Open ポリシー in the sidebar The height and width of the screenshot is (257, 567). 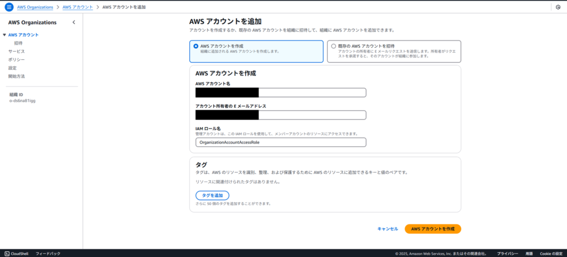[x=17, y=60]
